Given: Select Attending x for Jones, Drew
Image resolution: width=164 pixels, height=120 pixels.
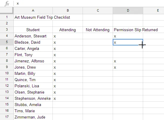Looking at the screenshot, I should coord(68,67).
